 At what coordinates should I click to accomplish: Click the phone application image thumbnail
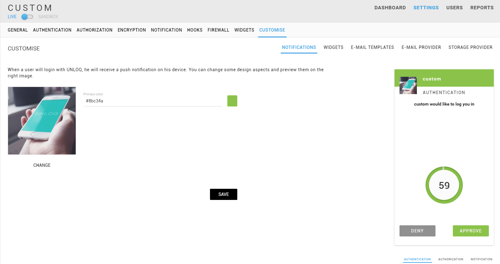[x=42, y=121]
